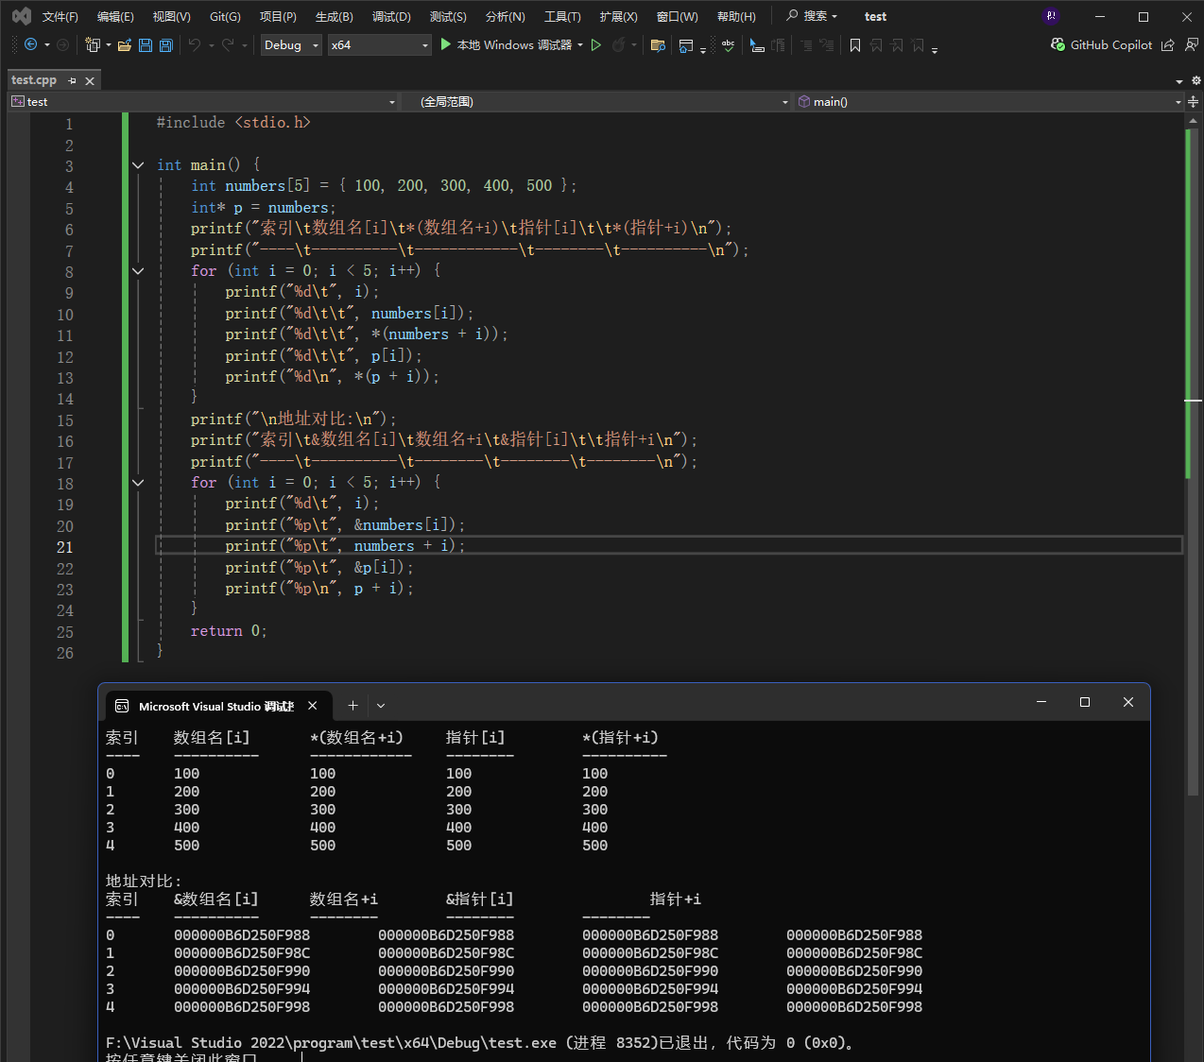Click the Find in Files icon

[x=659, y=45]
